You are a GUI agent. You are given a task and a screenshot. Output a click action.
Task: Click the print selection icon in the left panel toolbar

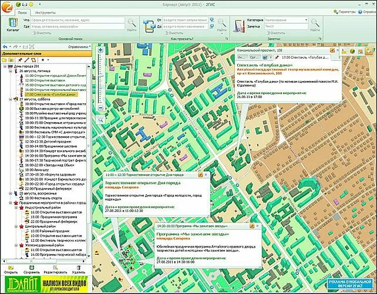pos(32,47)
